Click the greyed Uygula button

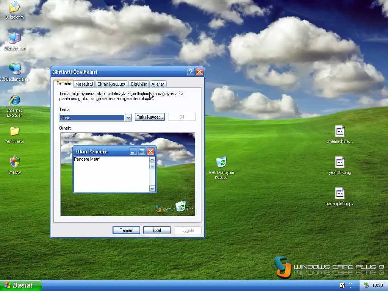coord(188,230)
